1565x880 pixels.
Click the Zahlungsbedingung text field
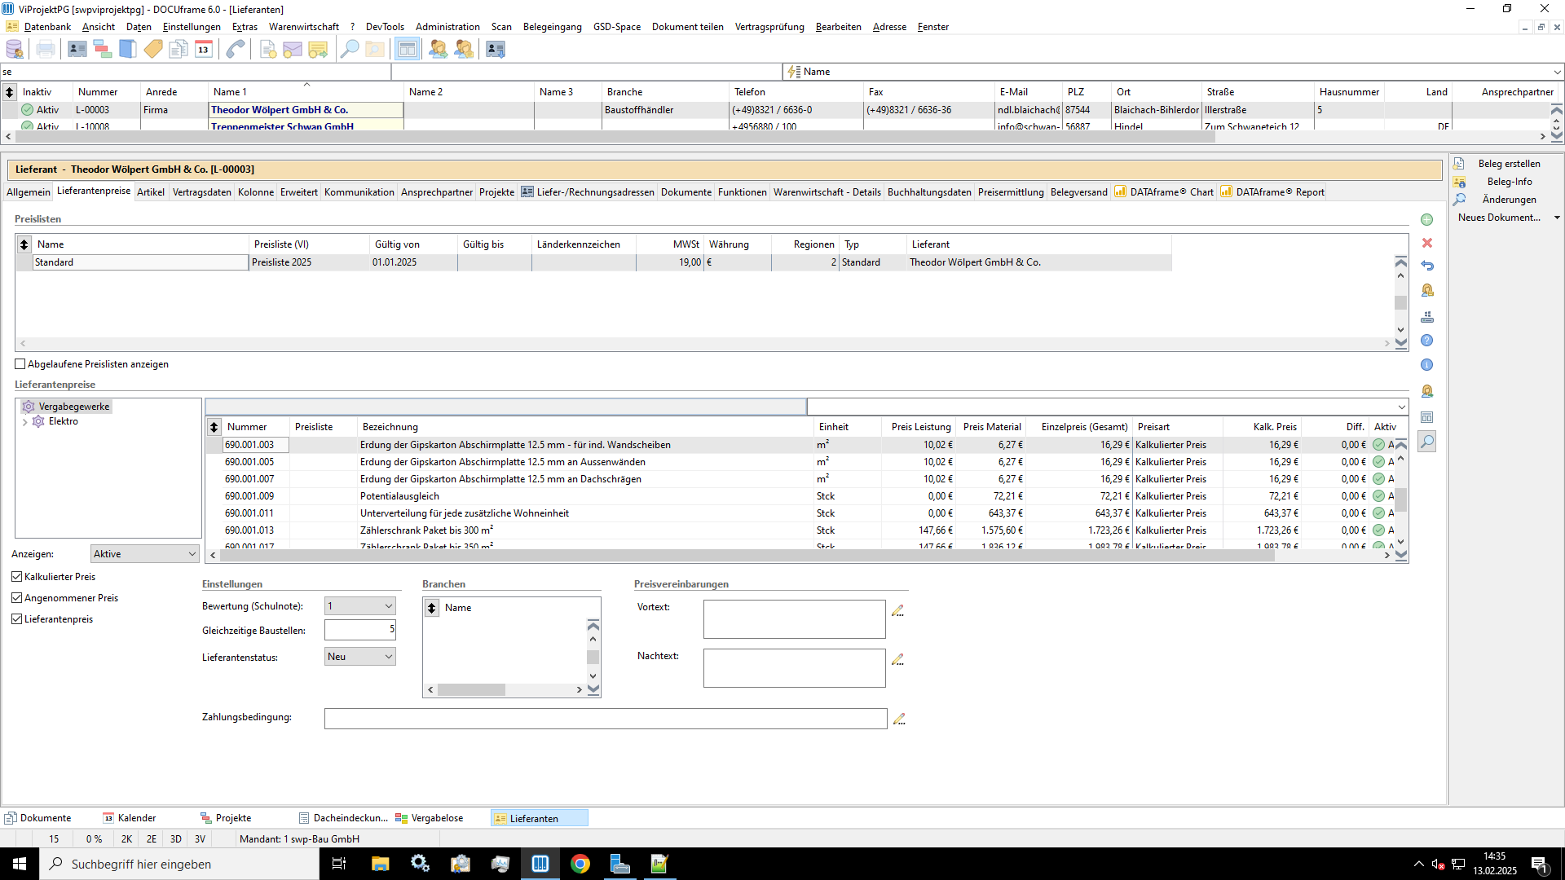coord(606,719)
